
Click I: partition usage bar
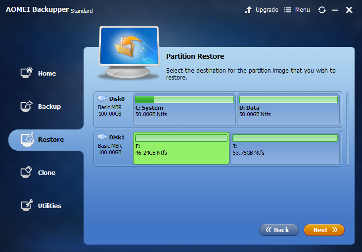click(x=285, y=138)
